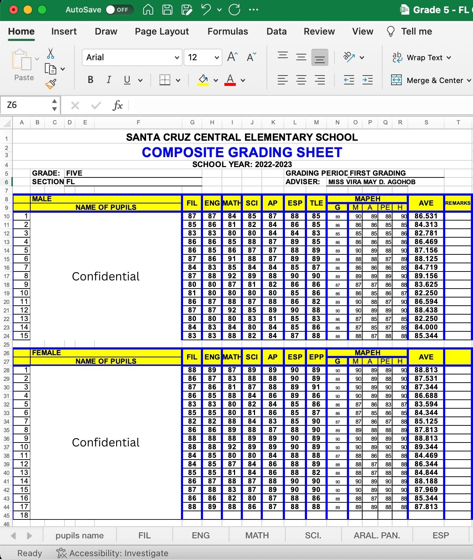
Task: Toggle Bold formatting
Action: click(x=90, y=80)
